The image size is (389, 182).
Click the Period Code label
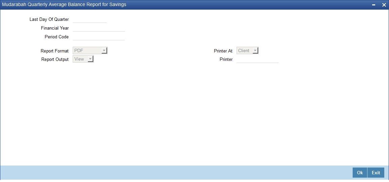(x=57, y=37)
